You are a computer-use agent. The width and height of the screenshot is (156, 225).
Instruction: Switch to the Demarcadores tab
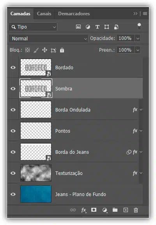click(x=74, y=14)
